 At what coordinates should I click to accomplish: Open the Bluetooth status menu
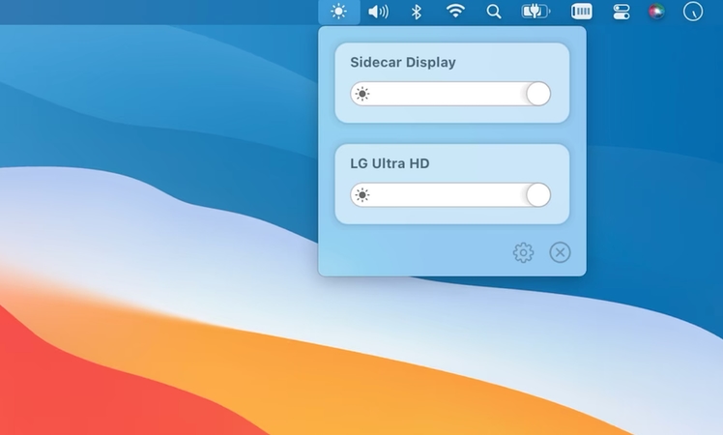click(417, 12)
